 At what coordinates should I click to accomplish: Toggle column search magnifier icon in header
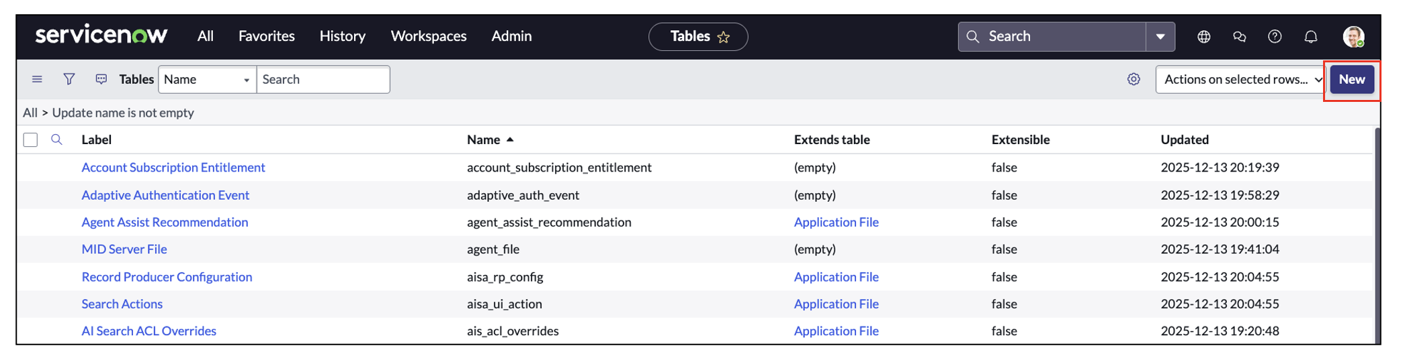56,139
